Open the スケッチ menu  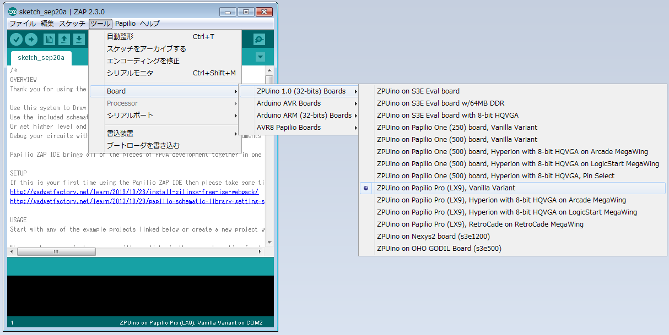pos(72,24)
